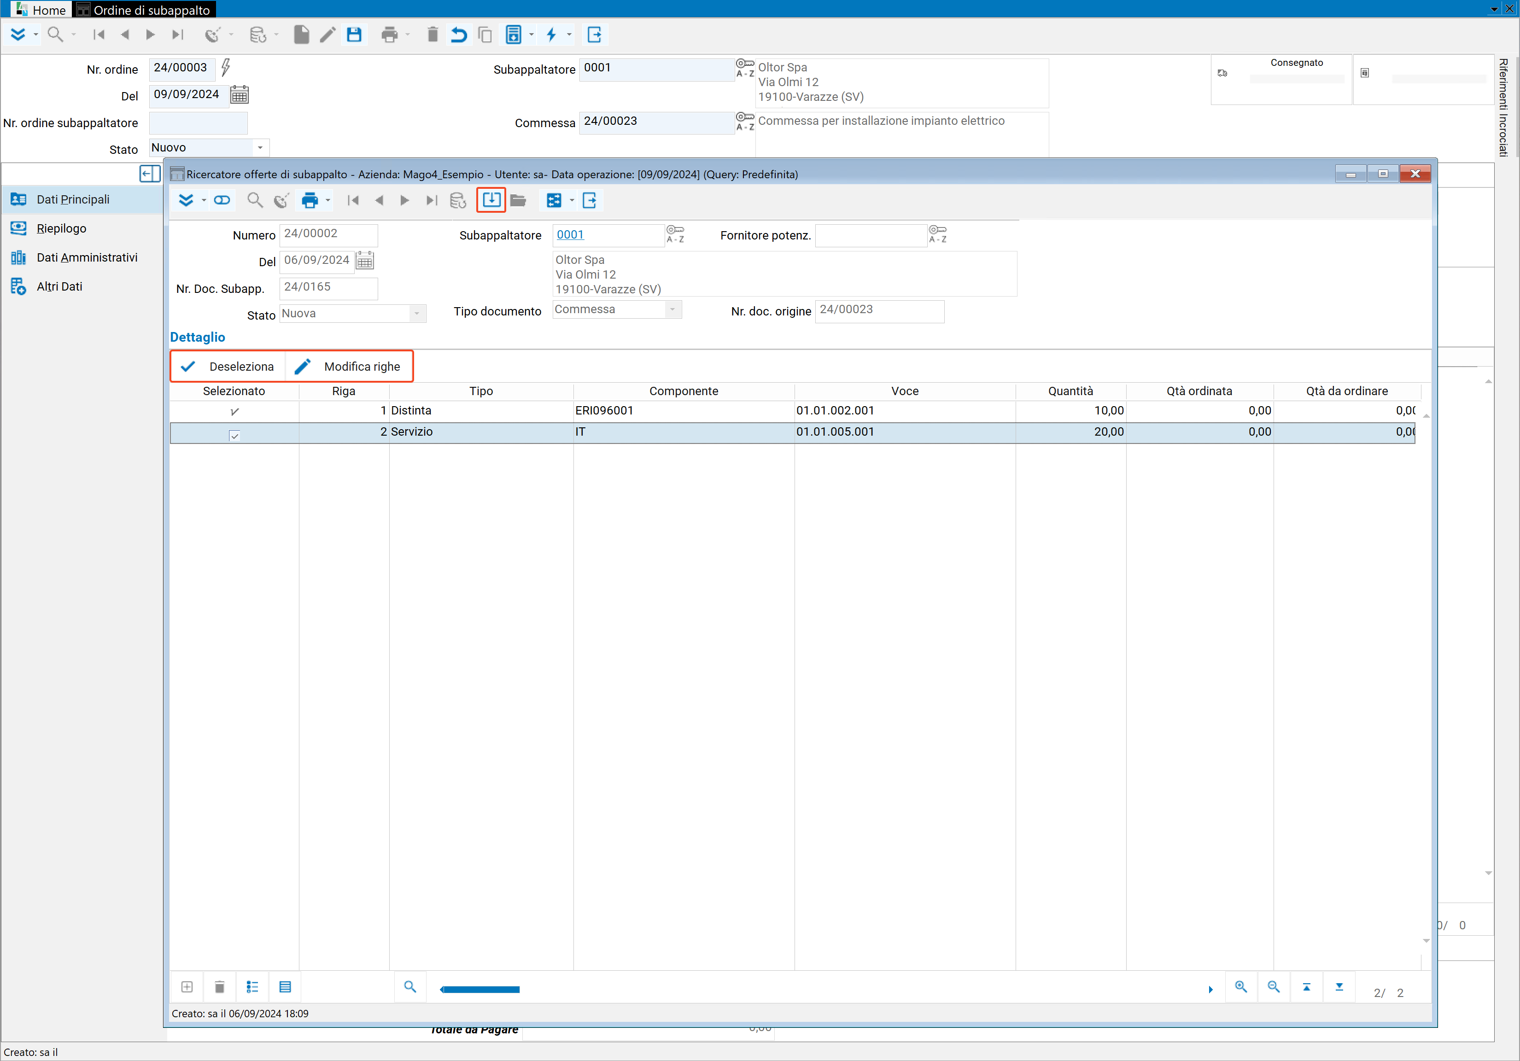Image resolution: width=1520 pixels, height=1061 pixels.
Task: Click the Fornitore potenz. input field
Action: point(871,235)
